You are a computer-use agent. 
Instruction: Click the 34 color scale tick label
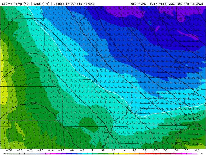point(176,150)
